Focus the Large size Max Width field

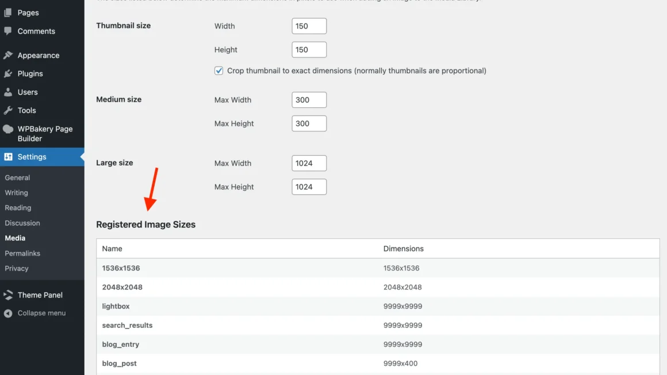(x=309, y=163)
